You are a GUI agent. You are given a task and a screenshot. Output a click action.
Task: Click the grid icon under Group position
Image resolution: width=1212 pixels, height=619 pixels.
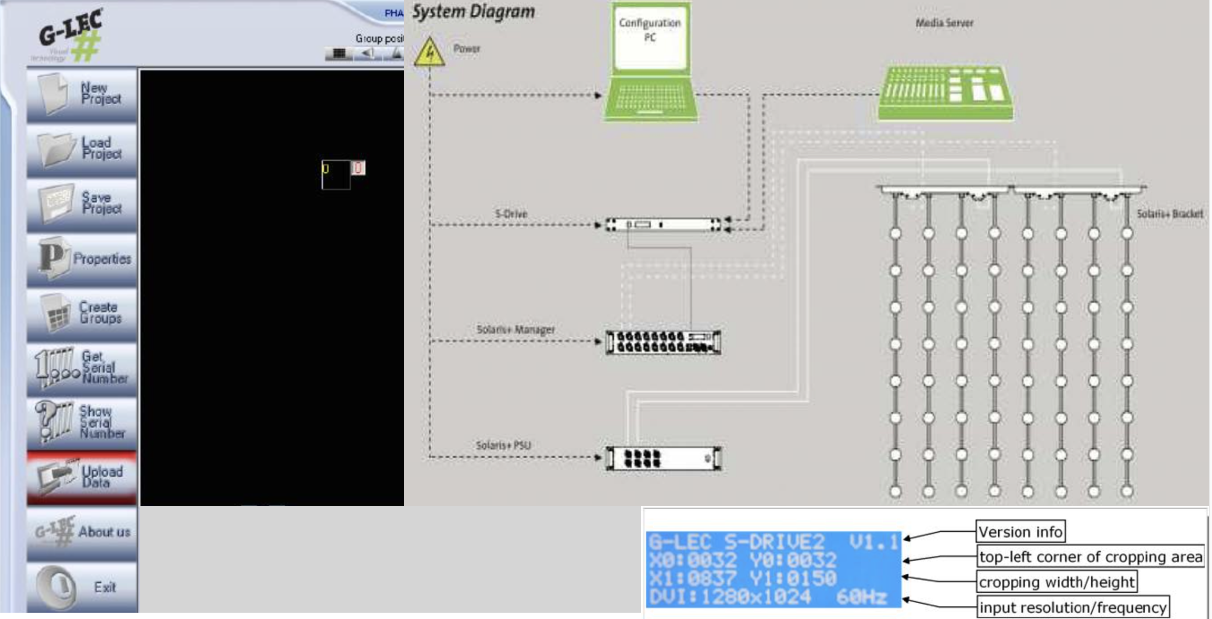point(339,53)
